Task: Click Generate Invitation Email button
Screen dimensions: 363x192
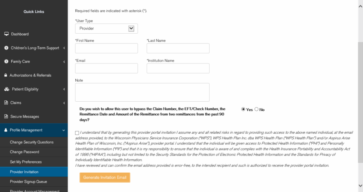Action: coord(105,177)
